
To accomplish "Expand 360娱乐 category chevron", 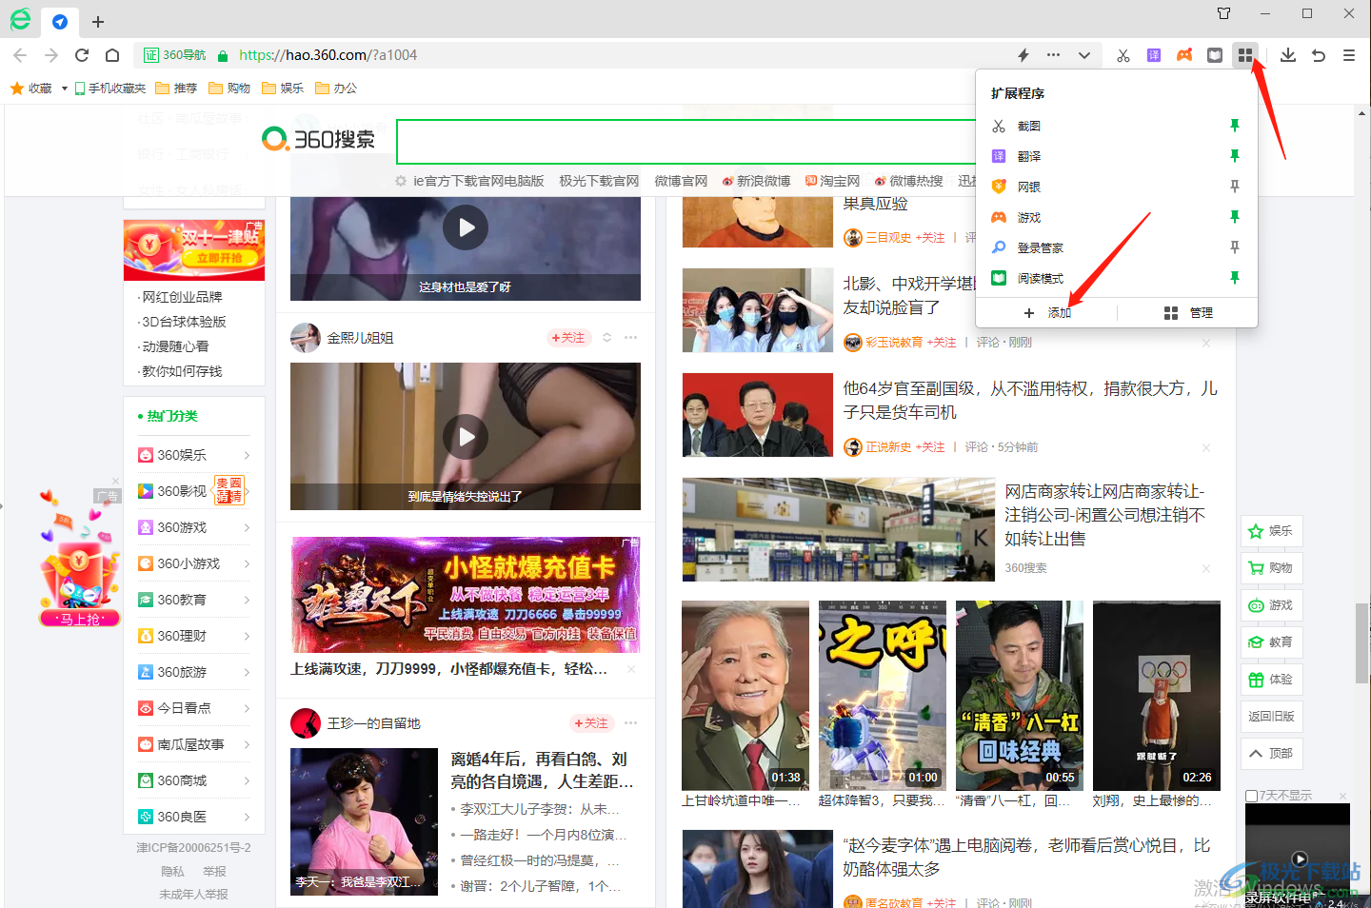I will 247,455.
